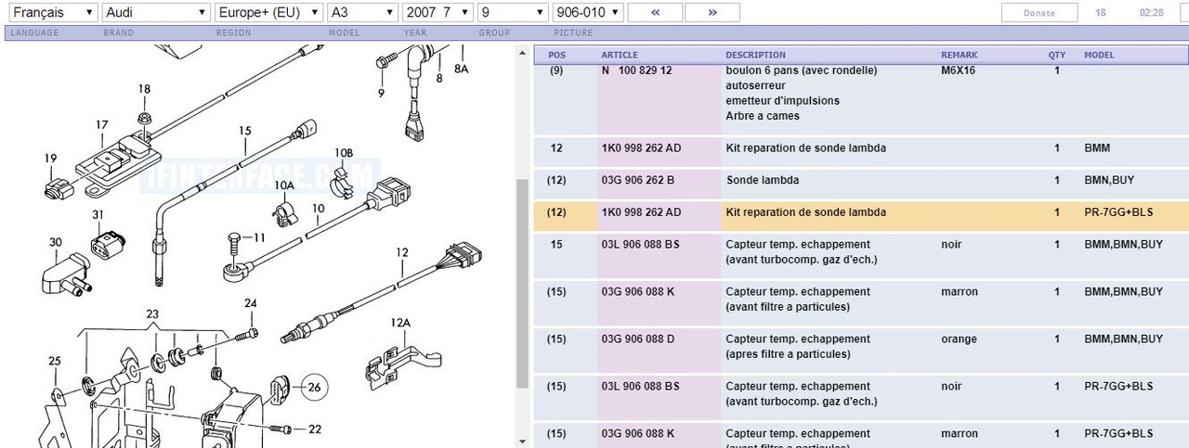Select clip part 10B in the diagram
Screen dimensions: 1189x448
344,176
